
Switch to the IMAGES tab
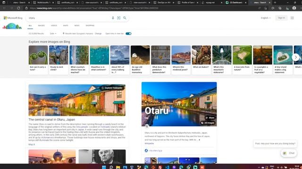click(x=41, y=25)
